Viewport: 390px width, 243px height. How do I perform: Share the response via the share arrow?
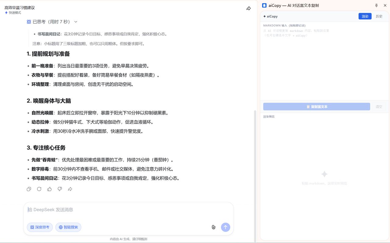[70, 189]
